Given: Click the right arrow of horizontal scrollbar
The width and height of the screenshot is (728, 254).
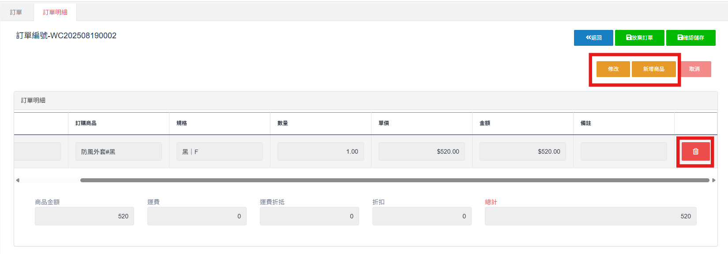Looking at the screenshot, I should pyautogui.click(x=714, y=180).
